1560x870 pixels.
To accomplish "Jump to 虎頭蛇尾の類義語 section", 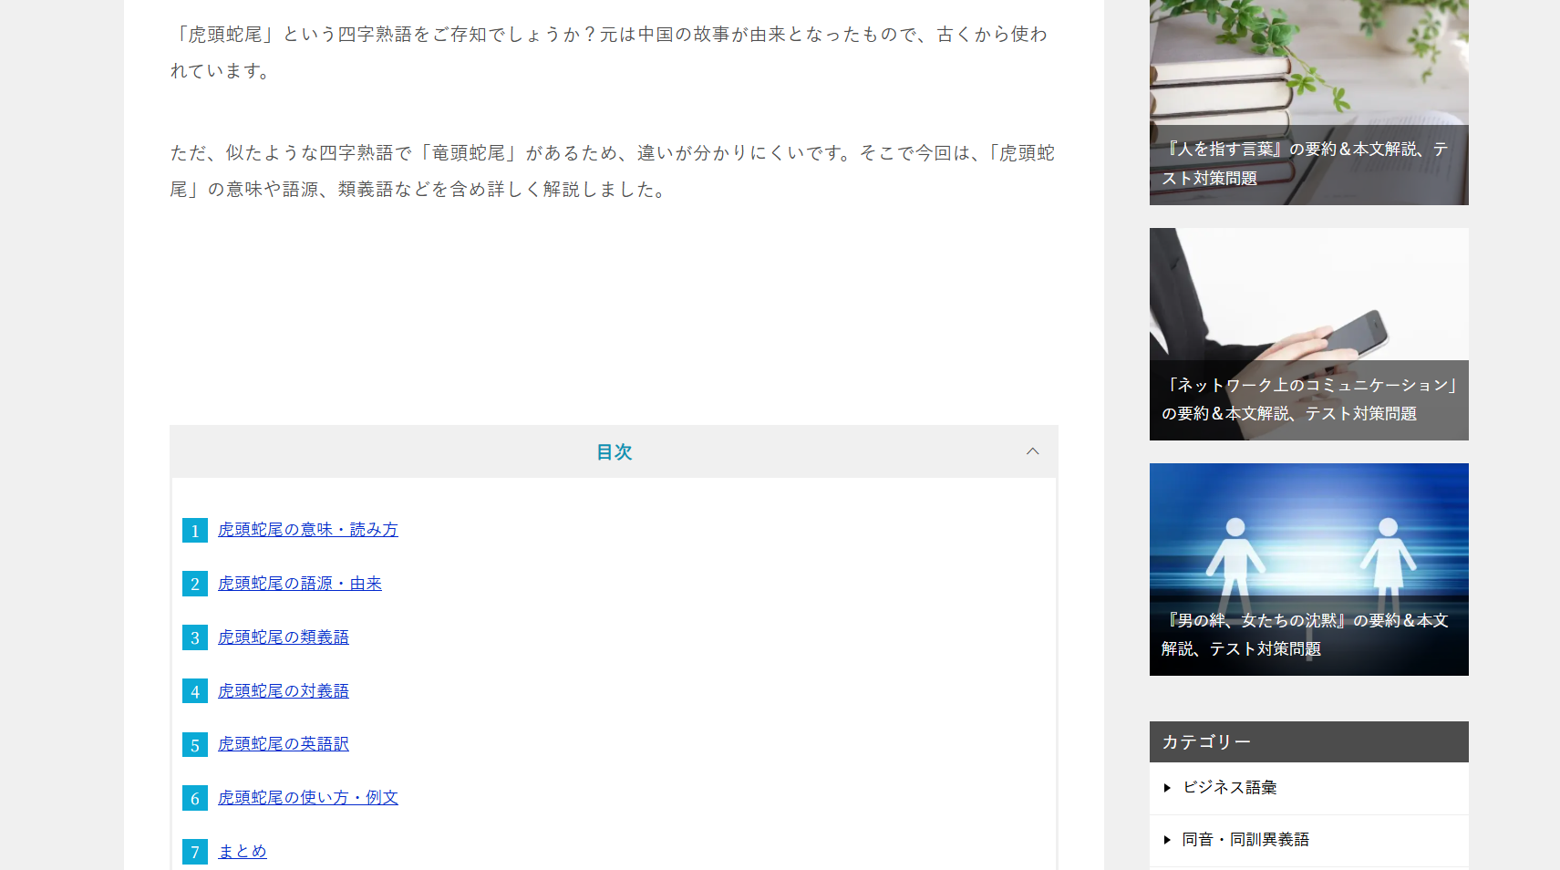I will 284,637.
